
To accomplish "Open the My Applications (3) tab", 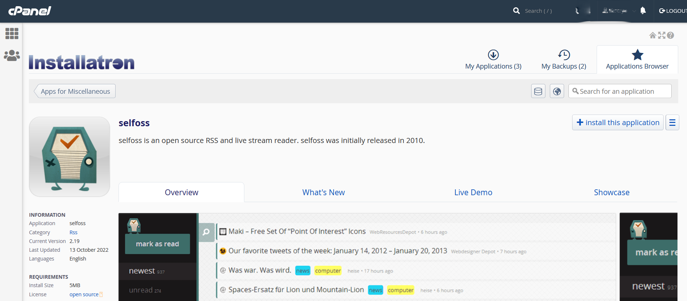I will point(493,60).
